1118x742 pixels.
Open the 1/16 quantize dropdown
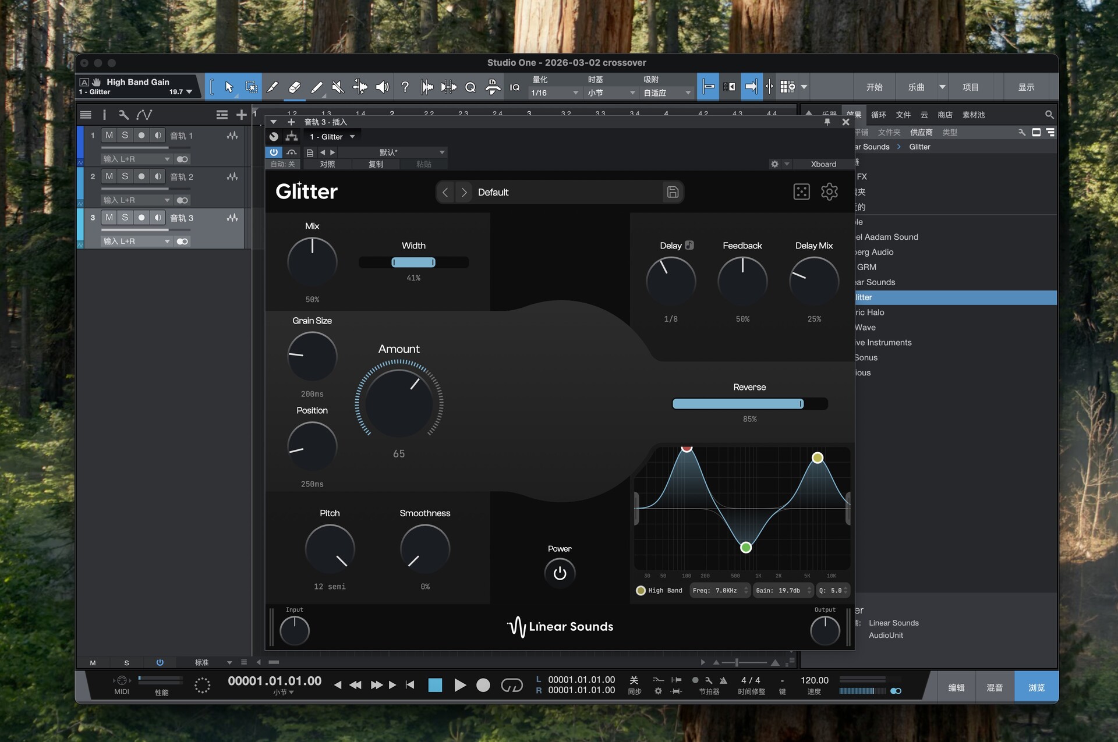554,93
